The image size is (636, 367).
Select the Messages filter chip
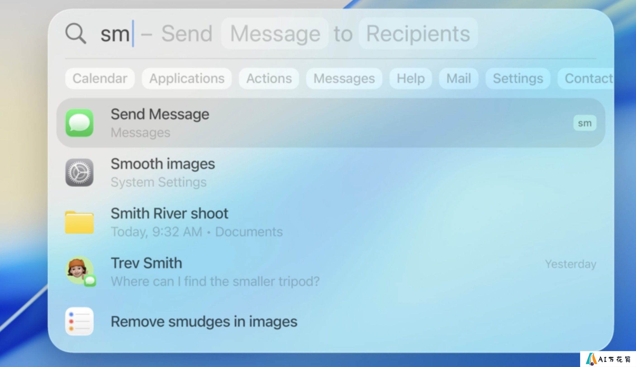click(x=344, y=78)
